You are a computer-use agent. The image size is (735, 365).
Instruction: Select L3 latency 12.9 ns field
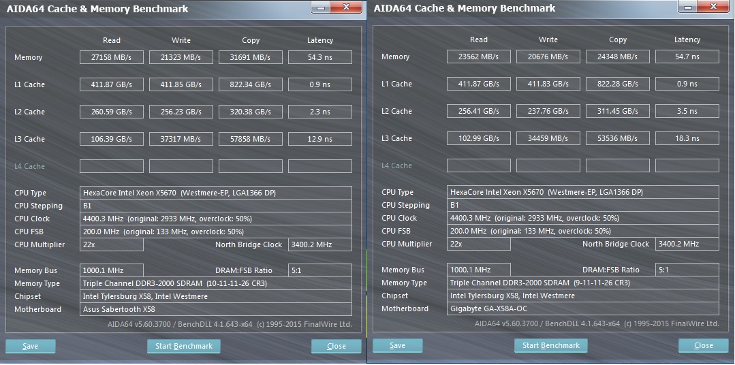pos(319,139)
